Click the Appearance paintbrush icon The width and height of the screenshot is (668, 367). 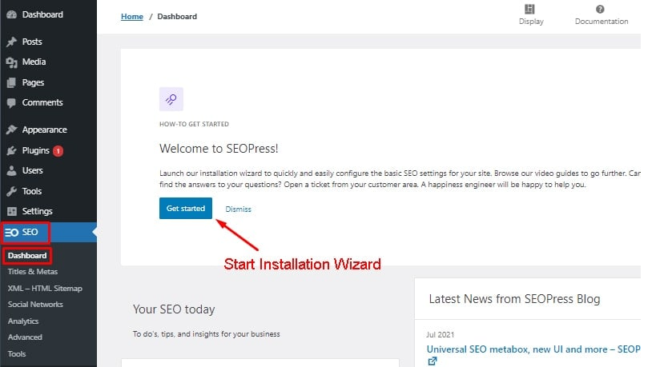point(11,130)
